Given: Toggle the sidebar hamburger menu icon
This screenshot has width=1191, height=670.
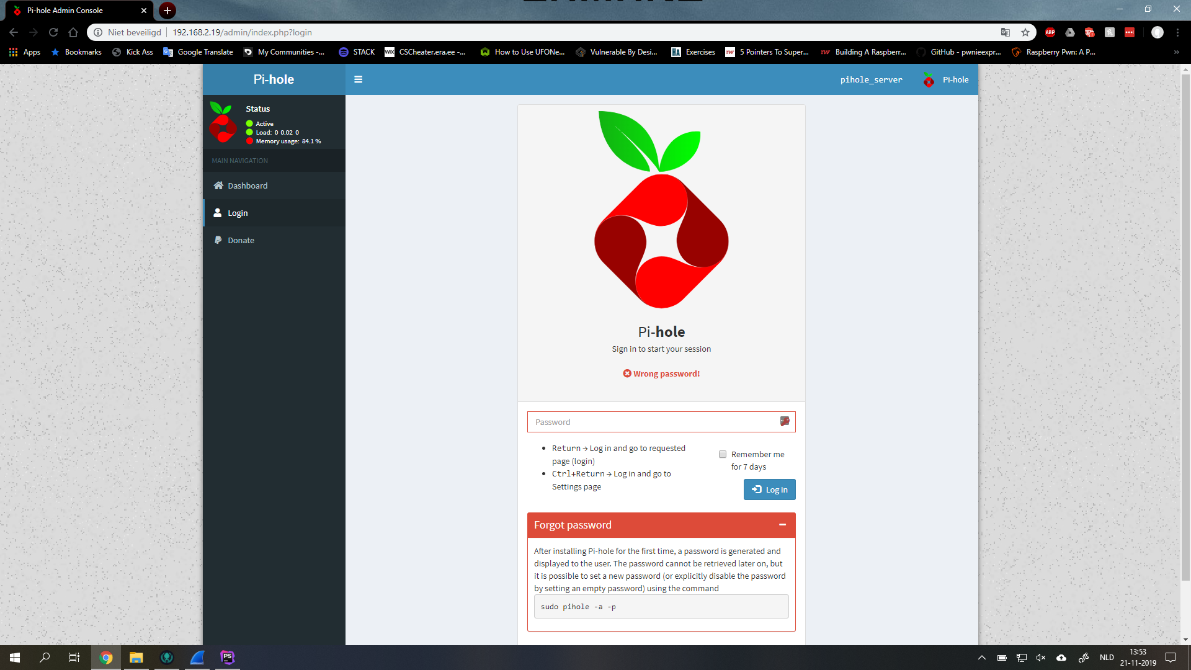Looking at the screenshot, I should [358, 79].
